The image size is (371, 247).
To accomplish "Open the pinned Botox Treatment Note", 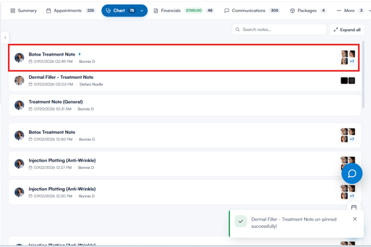I will (184, 58).
